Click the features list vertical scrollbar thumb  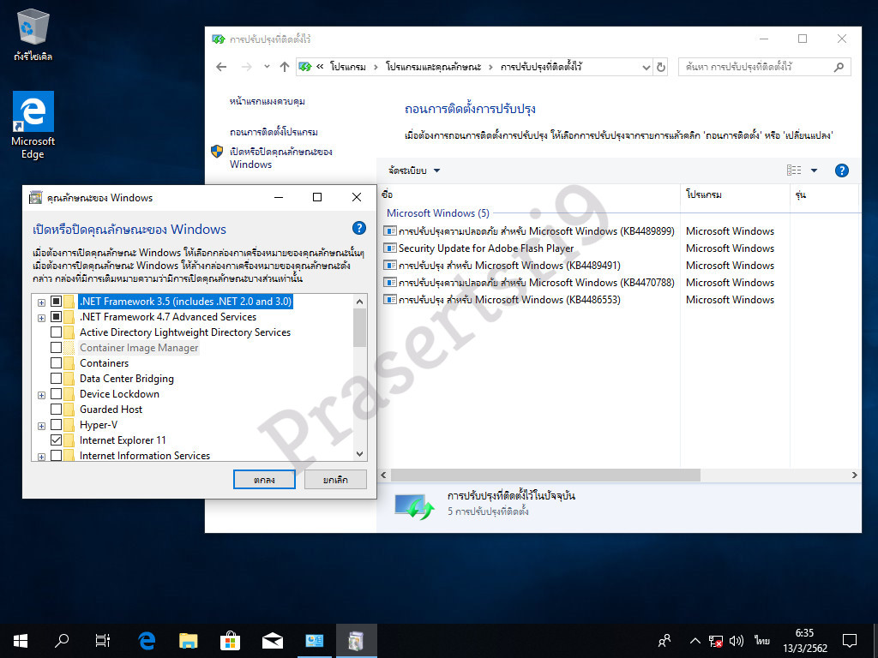click(359, 327)
